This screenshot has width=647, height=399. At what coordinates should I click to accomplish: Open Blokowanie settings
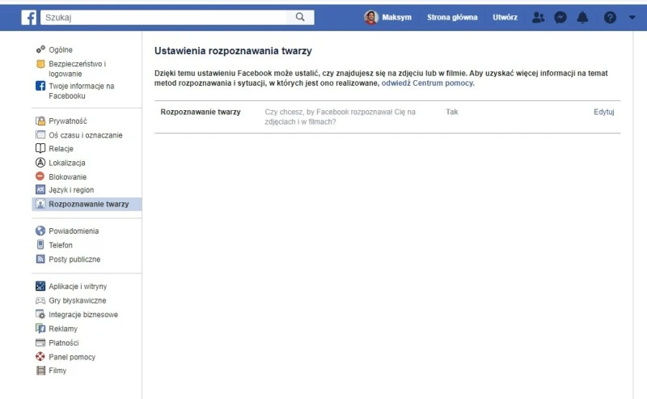(x=68, y=176)
